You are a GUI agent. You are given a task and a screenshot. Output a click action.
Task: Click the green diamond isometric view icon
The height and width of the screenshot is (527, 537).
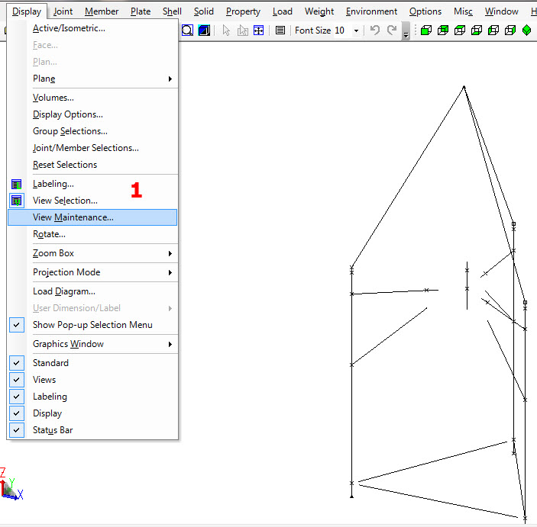point(527,31)
